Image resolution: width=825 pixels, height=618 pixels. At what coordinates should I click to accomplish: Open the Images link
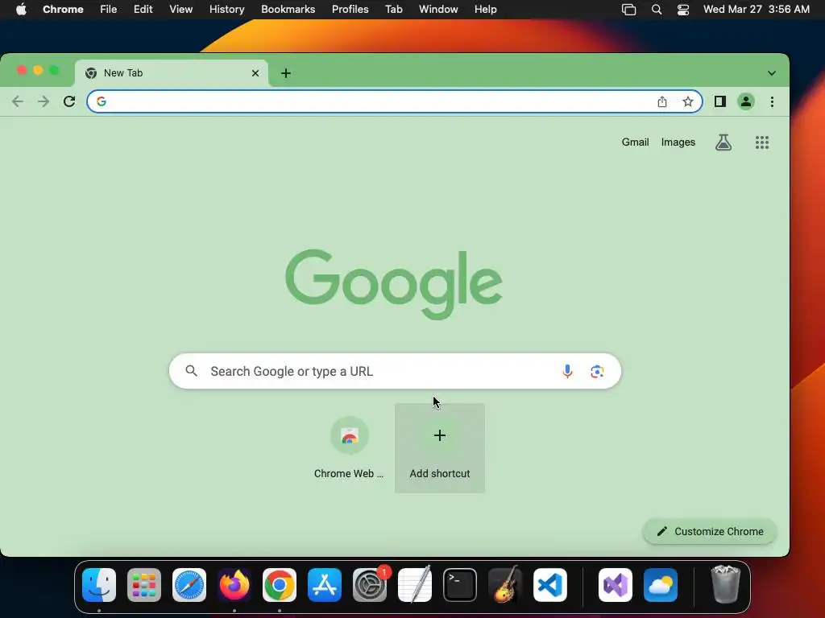coord(678,142)
